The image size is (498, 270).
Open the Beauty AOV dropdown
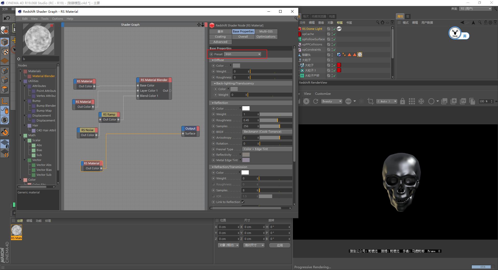pyautogui.click(x=332, y=101)
